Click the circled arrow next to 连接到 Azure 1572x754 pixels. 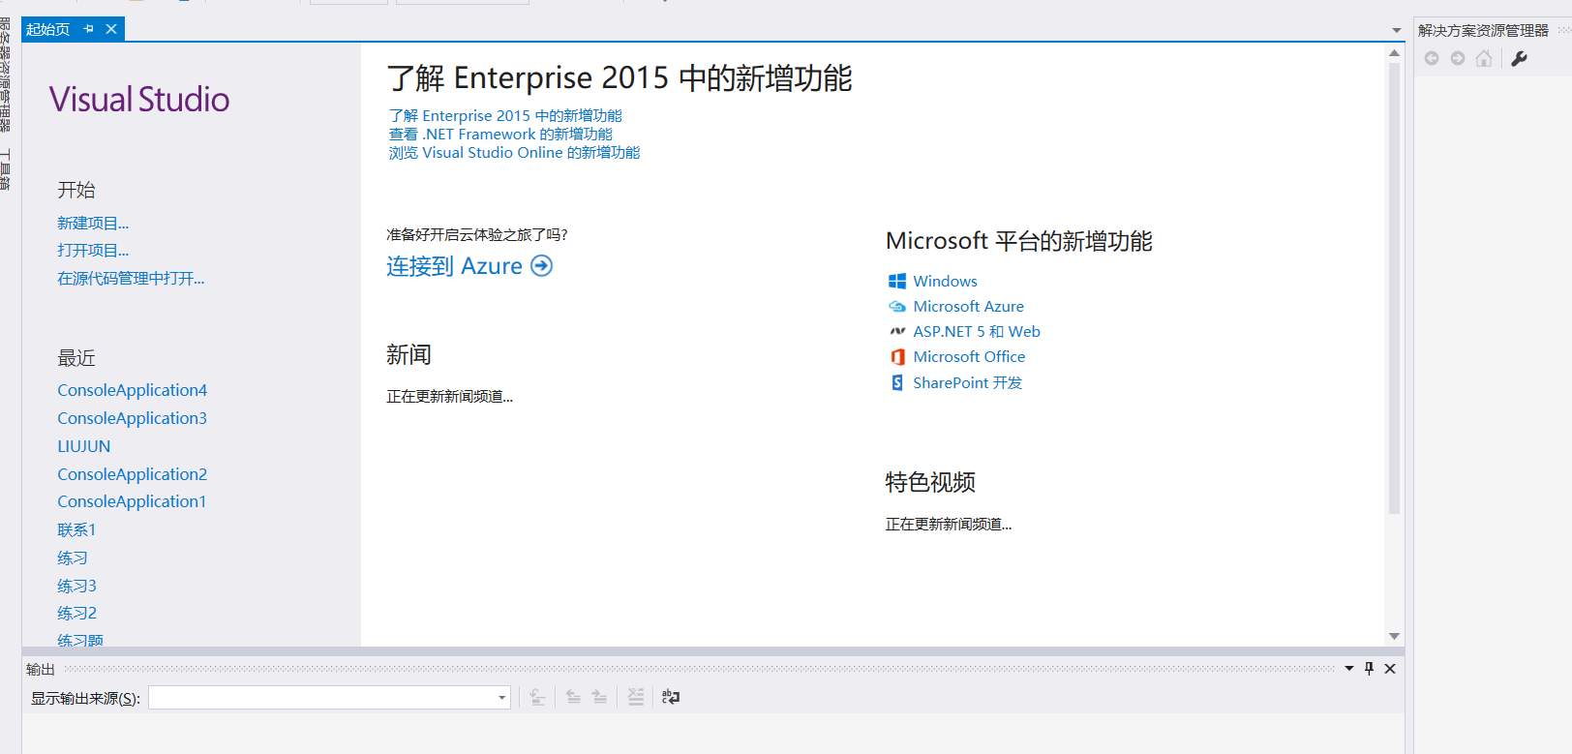click(542, 266)
